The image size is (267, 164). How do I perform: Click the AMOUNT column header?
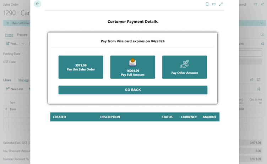(209, 117)
